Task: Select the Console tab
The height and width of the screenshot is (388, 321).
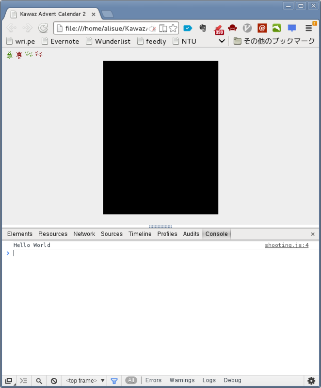Action: click(x=217, y=234)
